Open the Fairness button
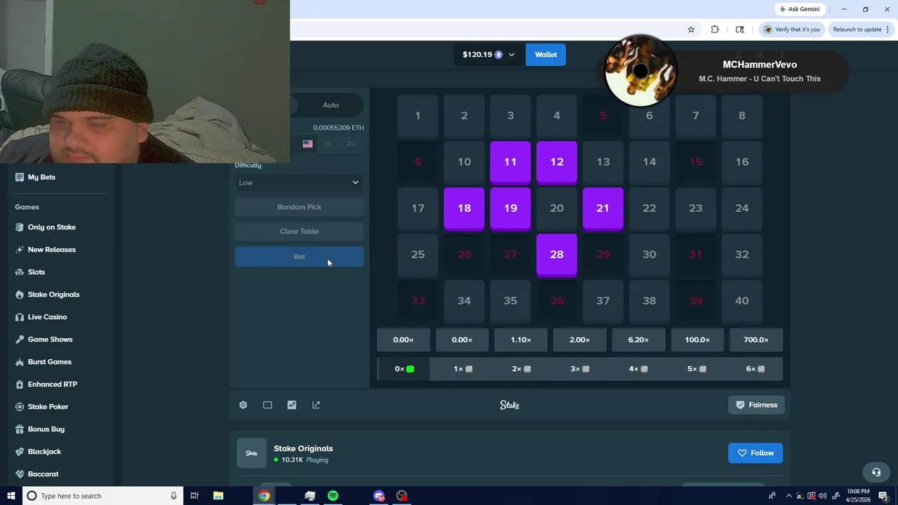 click(756, 405)
